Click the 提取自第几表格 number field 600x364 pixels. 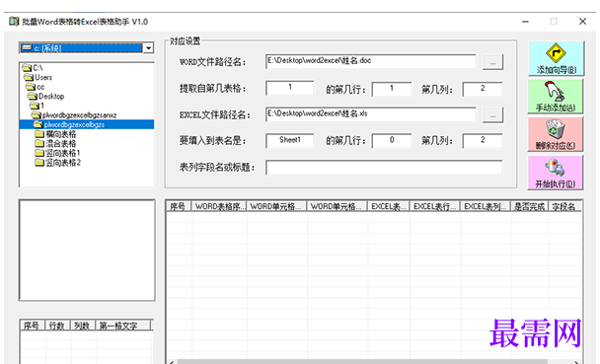pos(290,89)
